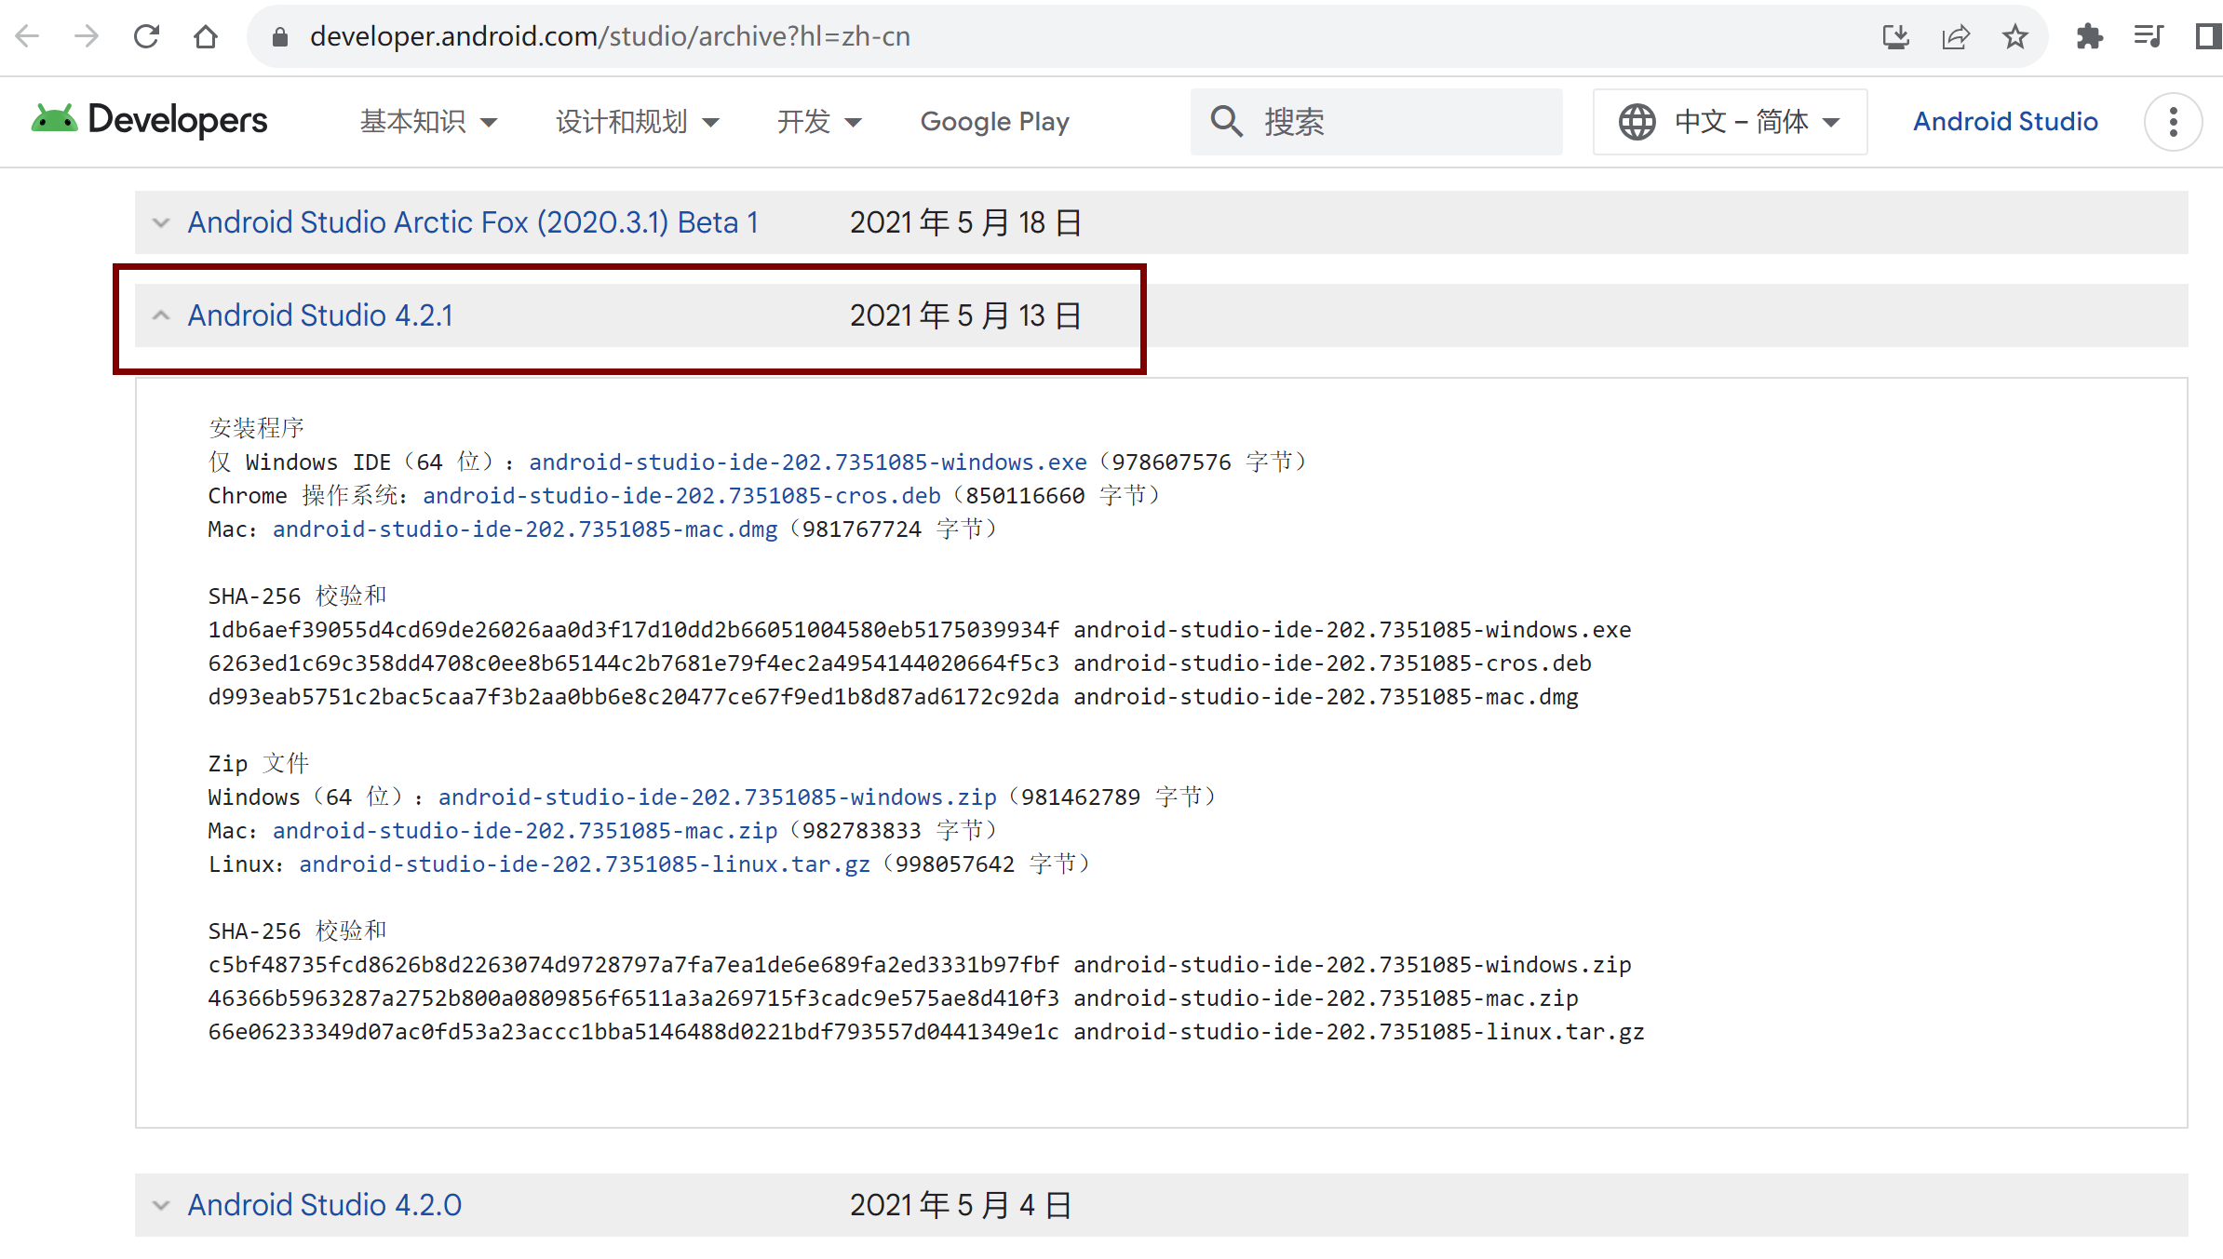The image size is (2223, 1259).
Task: Bookmark this page with star
Action: (x=2015, y=36)
